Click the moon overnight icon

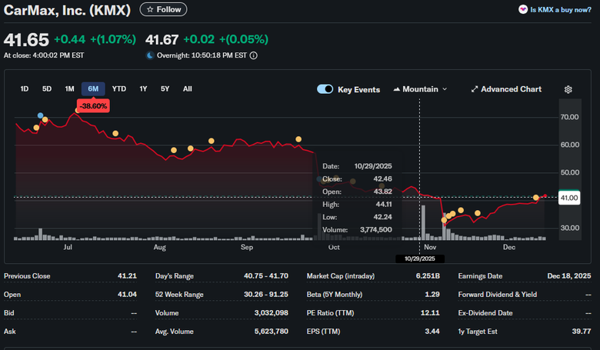[x=150, y=55]
